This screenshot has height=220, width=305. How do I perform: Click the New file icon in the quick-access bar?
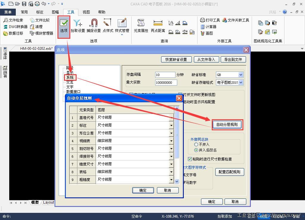tap(11, 4)
